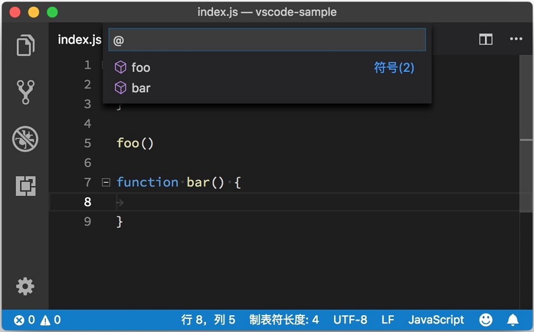Open the Manage gear menu

point(25,286)
